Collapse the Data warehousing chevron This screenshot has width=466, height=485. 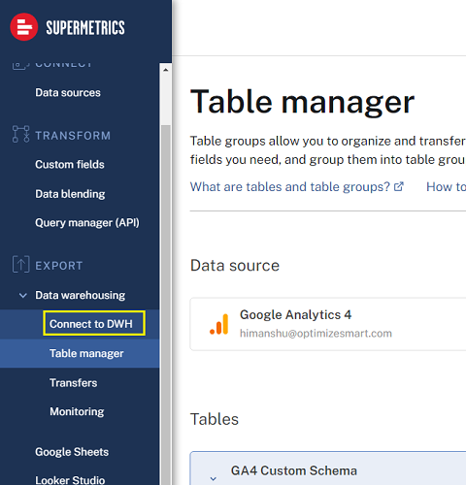click(23, 295)
